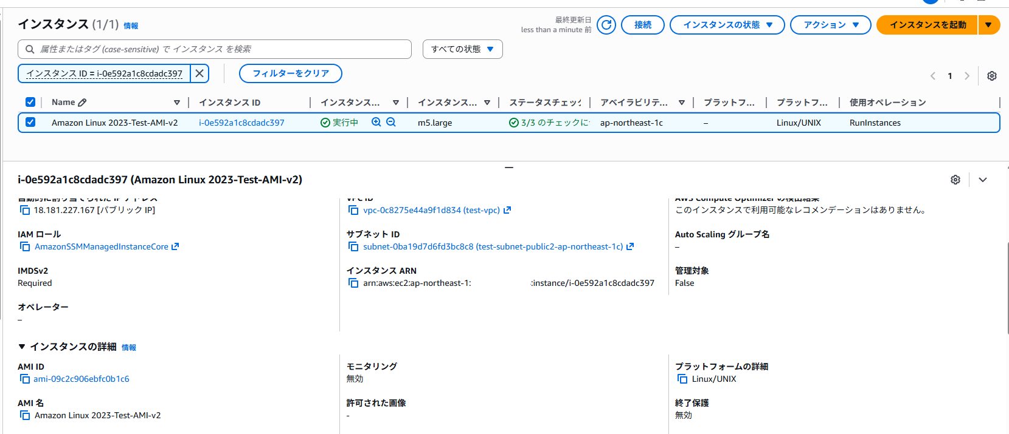Click zoom-out magnifier icon in instance row
This screenshot has width=1009, height=434.
pos(391,122)
